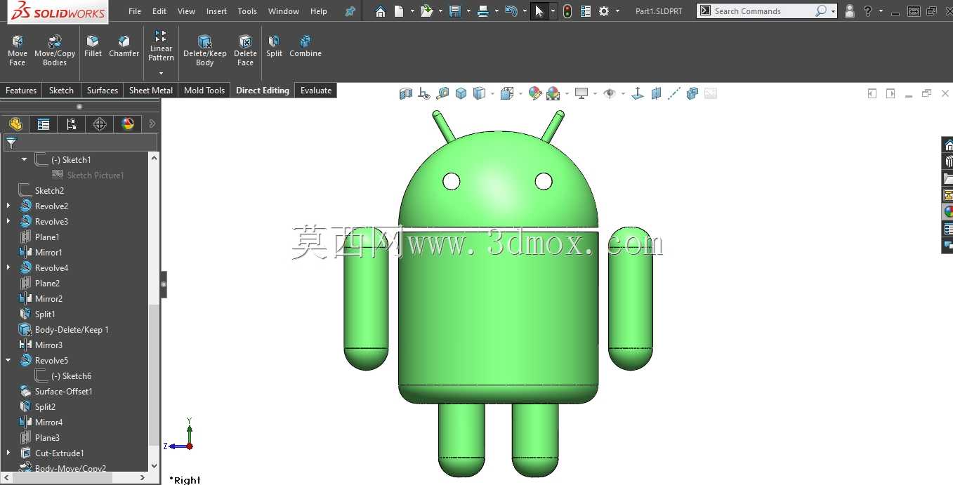Click the Open file folder icon
The height and width of the screenshot is (485, 953).
tap(426, 11)
